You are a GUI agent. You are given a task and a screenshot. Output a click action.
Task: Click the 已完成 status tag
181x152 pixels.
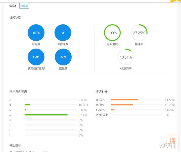point(24,6)
